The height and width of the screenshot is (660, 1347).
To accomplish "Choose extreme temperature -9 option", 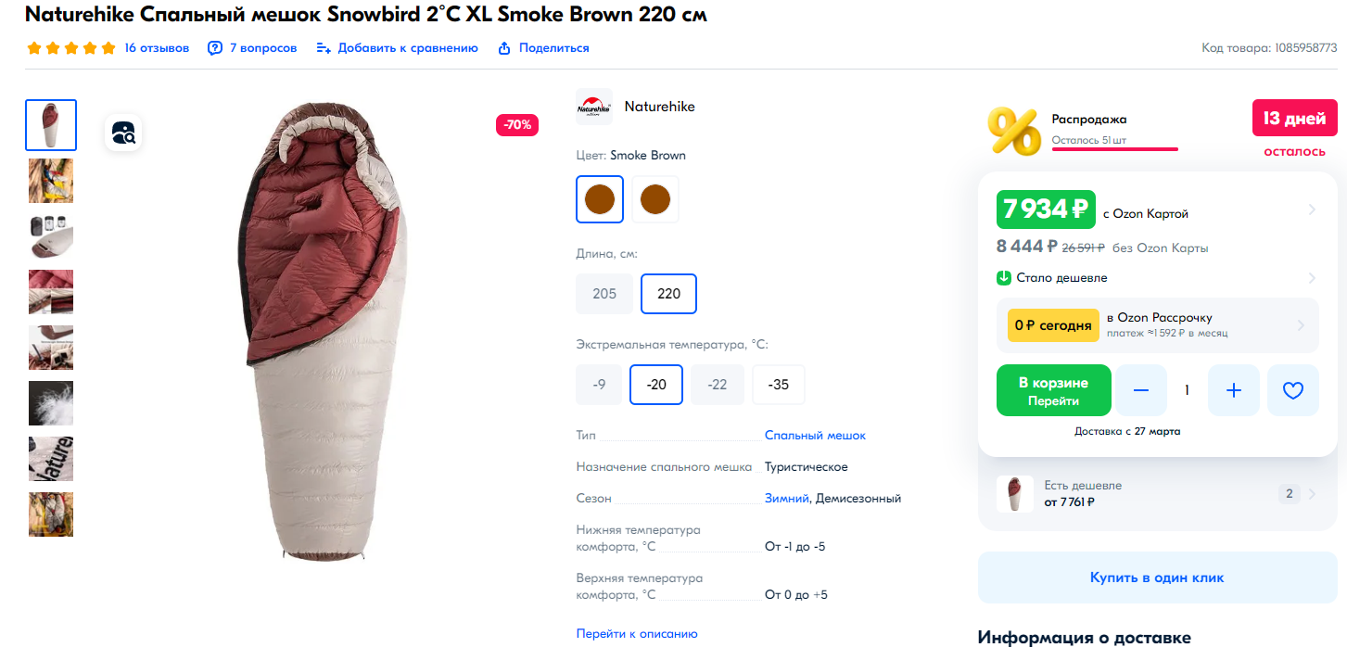I will click(599, 385).
